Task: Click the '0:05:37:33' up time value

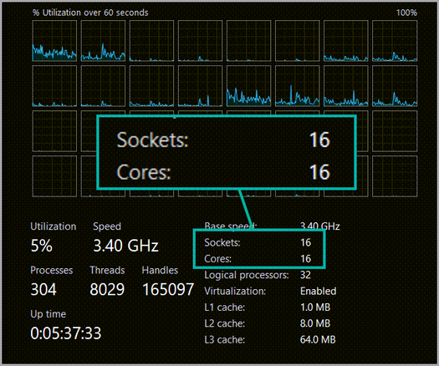Action: pyautogui.click(x=66, y=333)
